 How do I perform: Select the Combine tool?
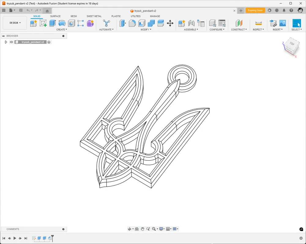click(151, 23)
